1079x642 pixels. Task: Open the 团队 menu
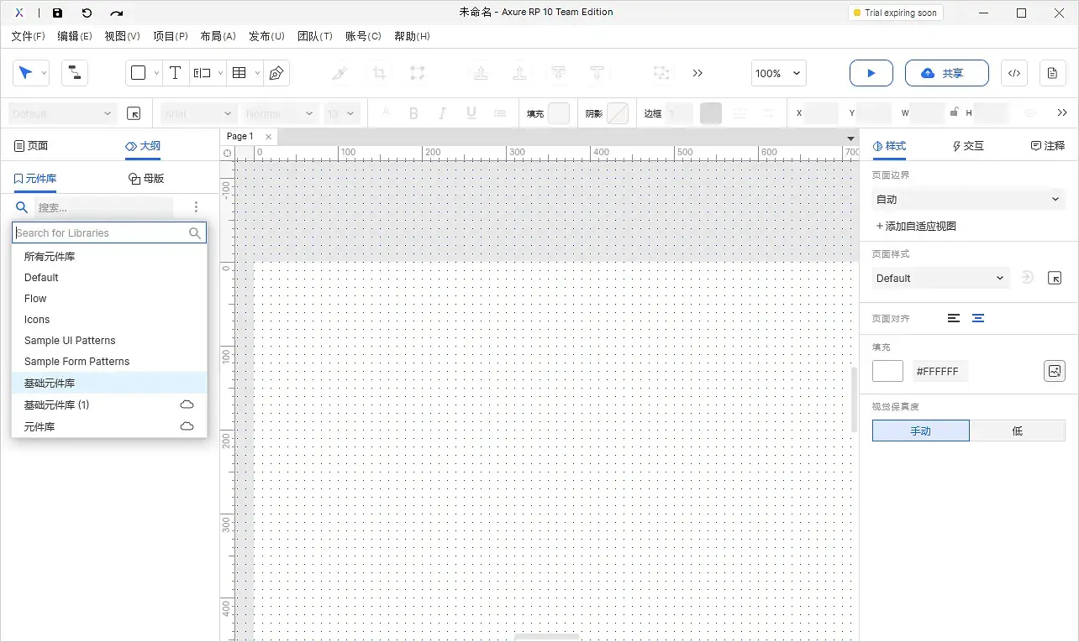click(x=315, y=36)
